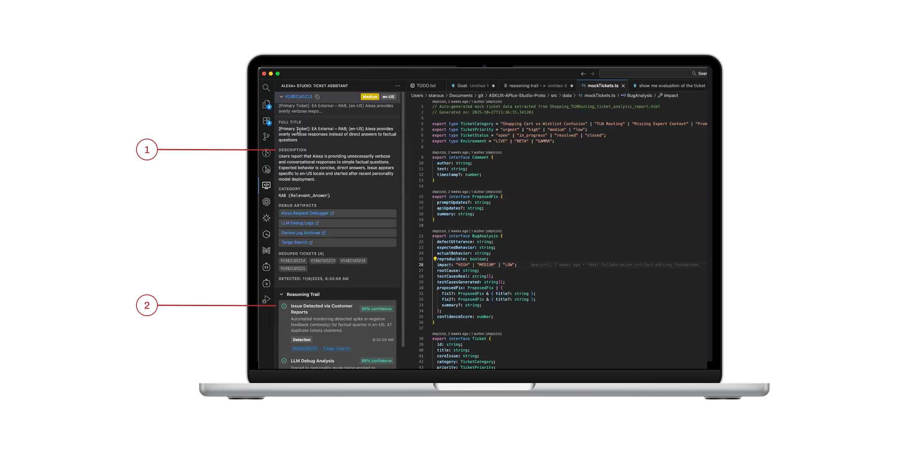Open the ChatGPT knot icon in sidebar
Screen dimensions: 906x453
(x=266, y=201)
